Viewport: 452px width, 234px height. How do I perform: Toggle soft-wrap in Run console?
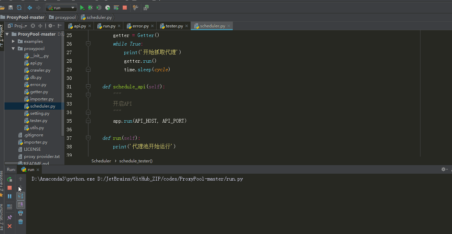(21, 196)
